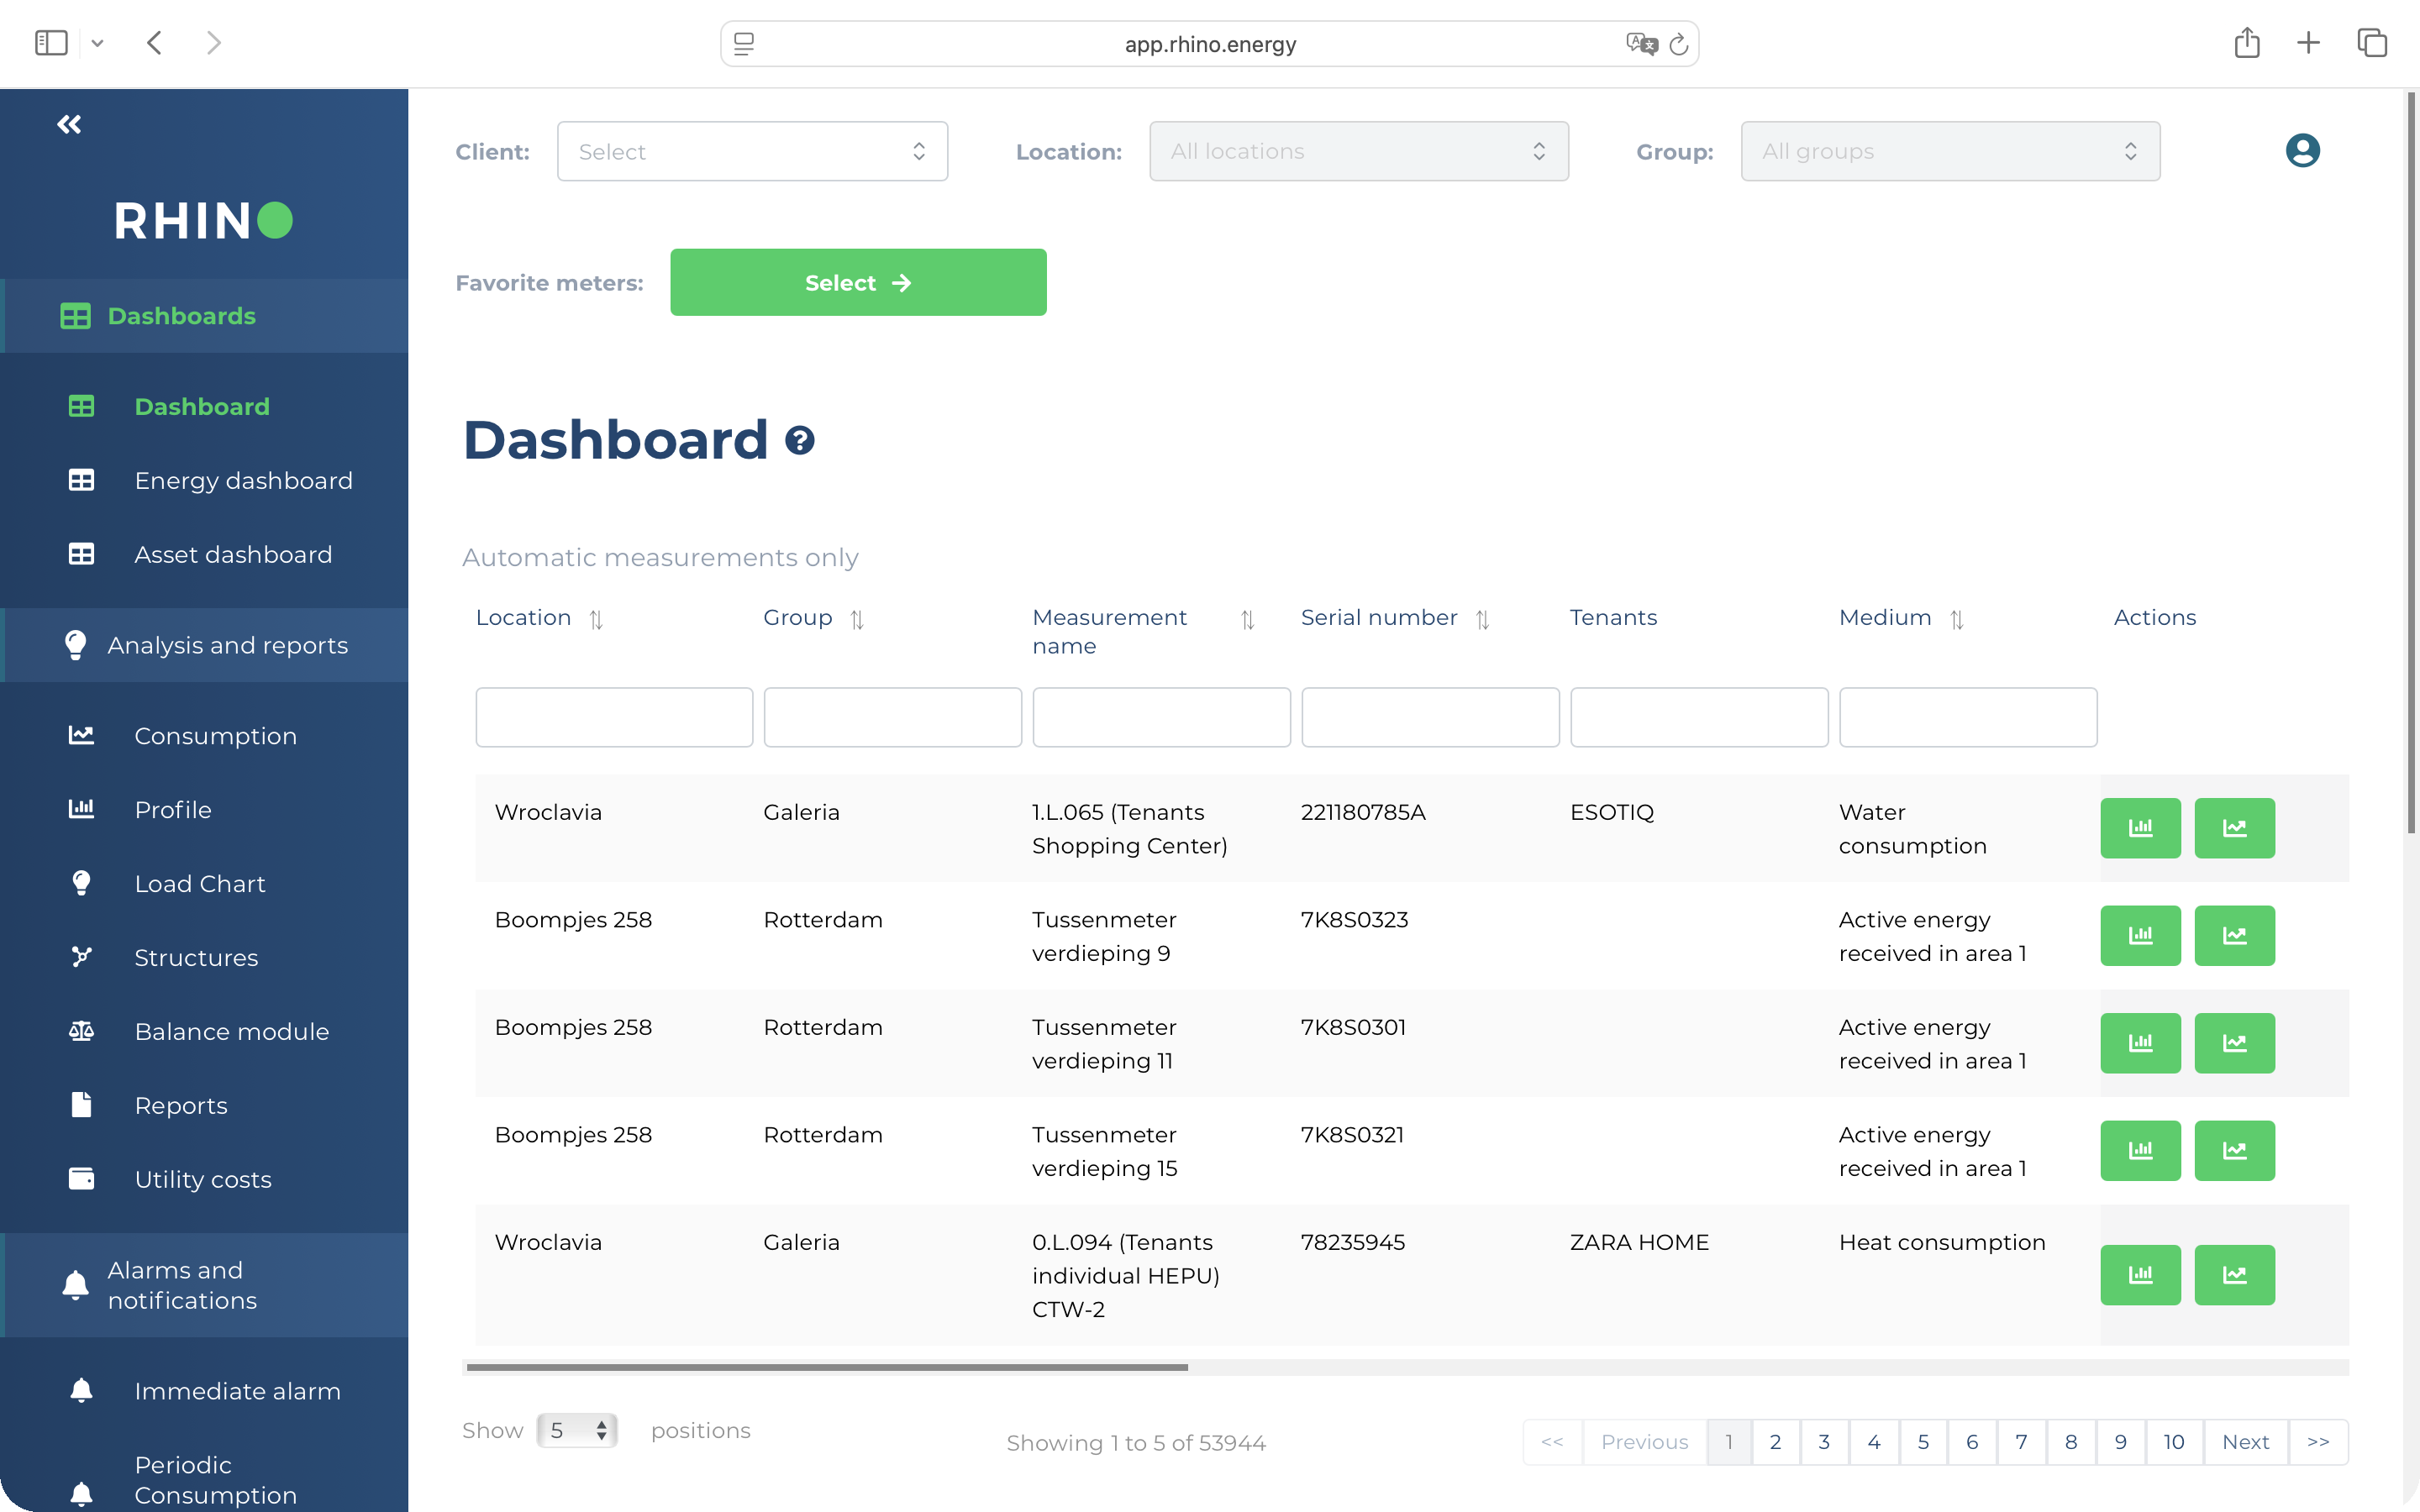The height and width of the screenshot is (1512, 2420).
Task: Open the Structures page
Action: 196,958
